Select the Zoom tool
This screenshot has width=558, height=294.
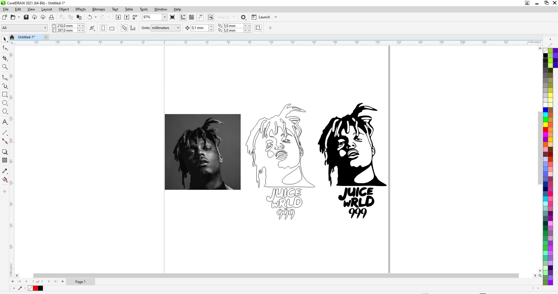(x=5, y=67)
